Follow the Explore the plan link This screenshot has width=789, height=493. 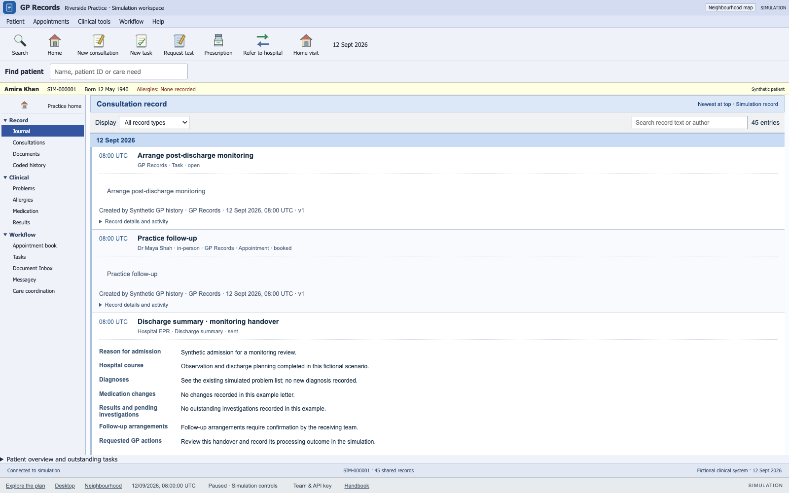tap(26, 486)
